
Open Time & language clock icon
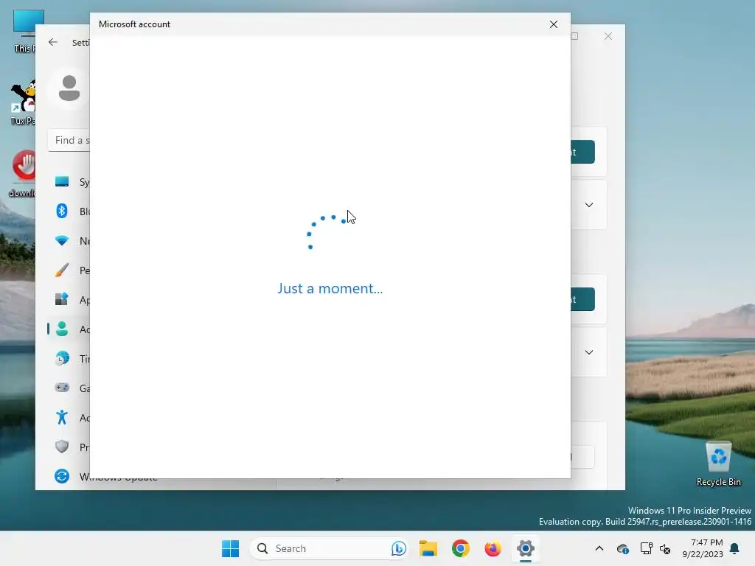[62, 359]
